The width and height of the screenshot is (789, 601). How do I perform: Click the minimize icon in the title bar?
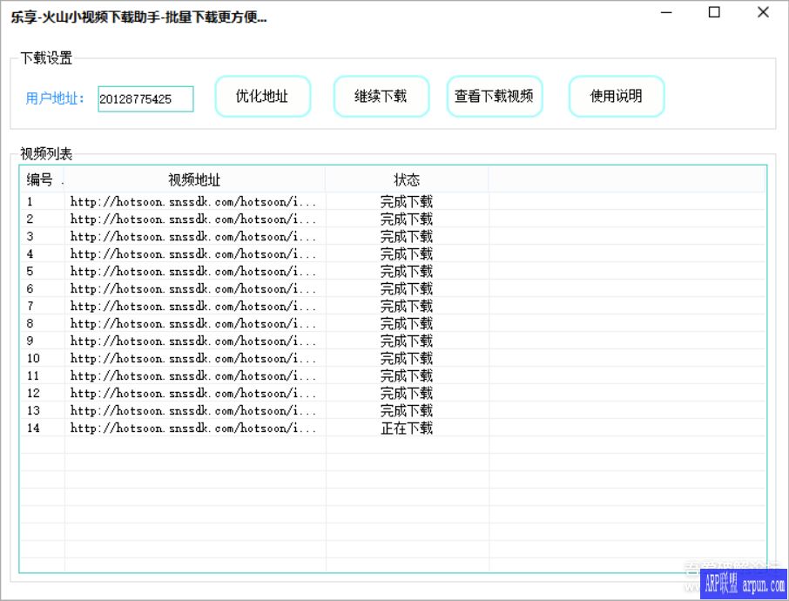point(665,12)
